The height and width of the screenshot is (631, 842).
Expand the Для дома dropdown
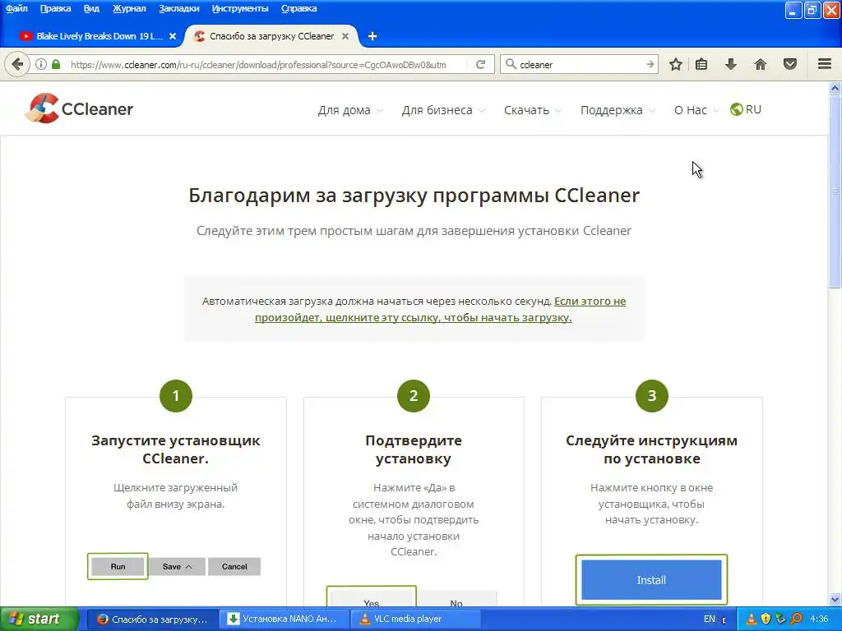[x=350, y=110]
